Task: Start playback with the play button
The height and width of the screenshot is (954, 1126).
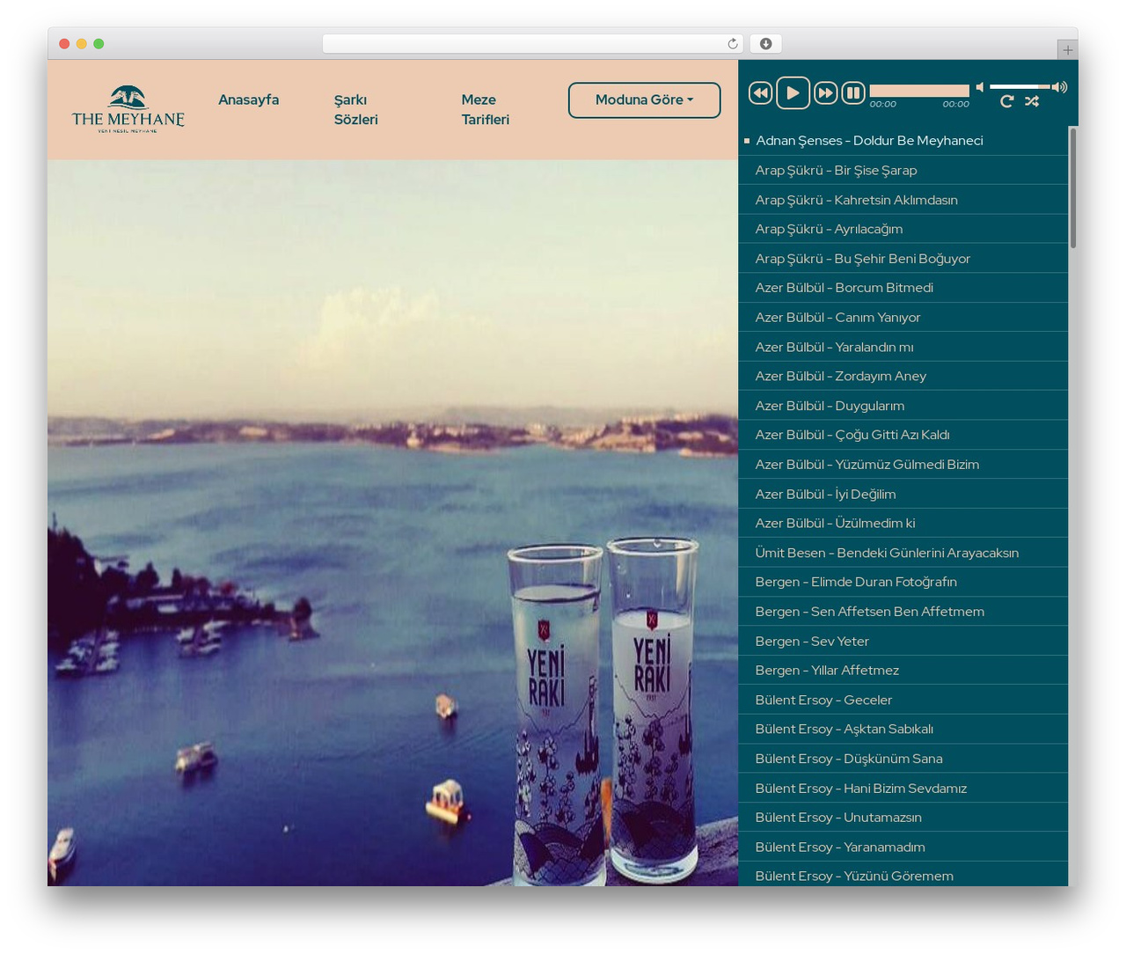Action: 793,92
